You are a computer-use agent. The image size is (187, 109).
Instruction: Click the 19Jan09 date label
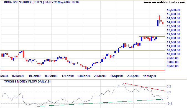point(35,76)
